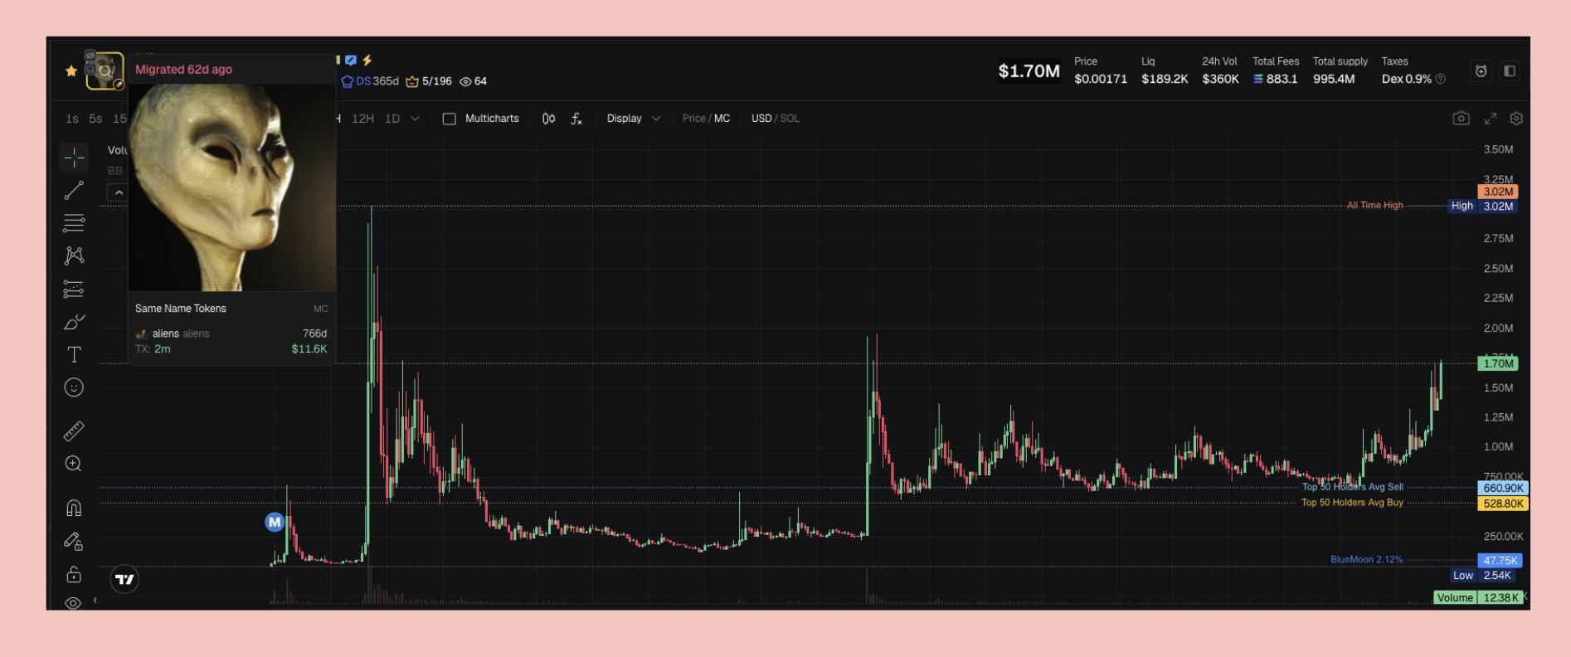Select the text annotation tool
Image resolution: width=1571 pixels, height=657 pixels.
pyautogui.click(x=74, y=355)
